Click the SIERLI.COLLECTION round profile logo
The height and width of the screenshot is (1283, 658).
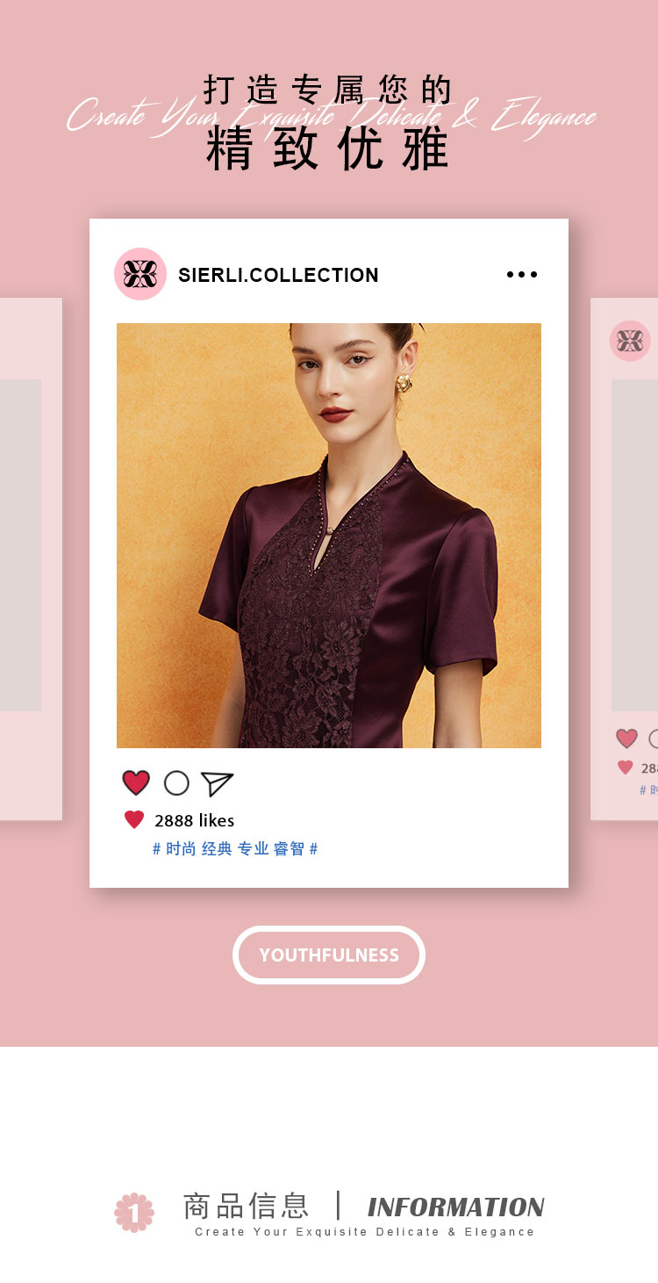click(x=140, y=274)
